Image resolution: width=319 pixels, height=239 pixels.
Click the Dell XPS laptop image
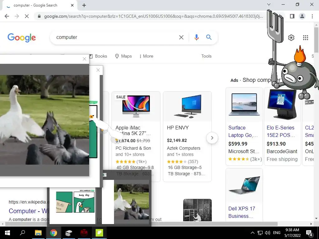click(244, 185)
